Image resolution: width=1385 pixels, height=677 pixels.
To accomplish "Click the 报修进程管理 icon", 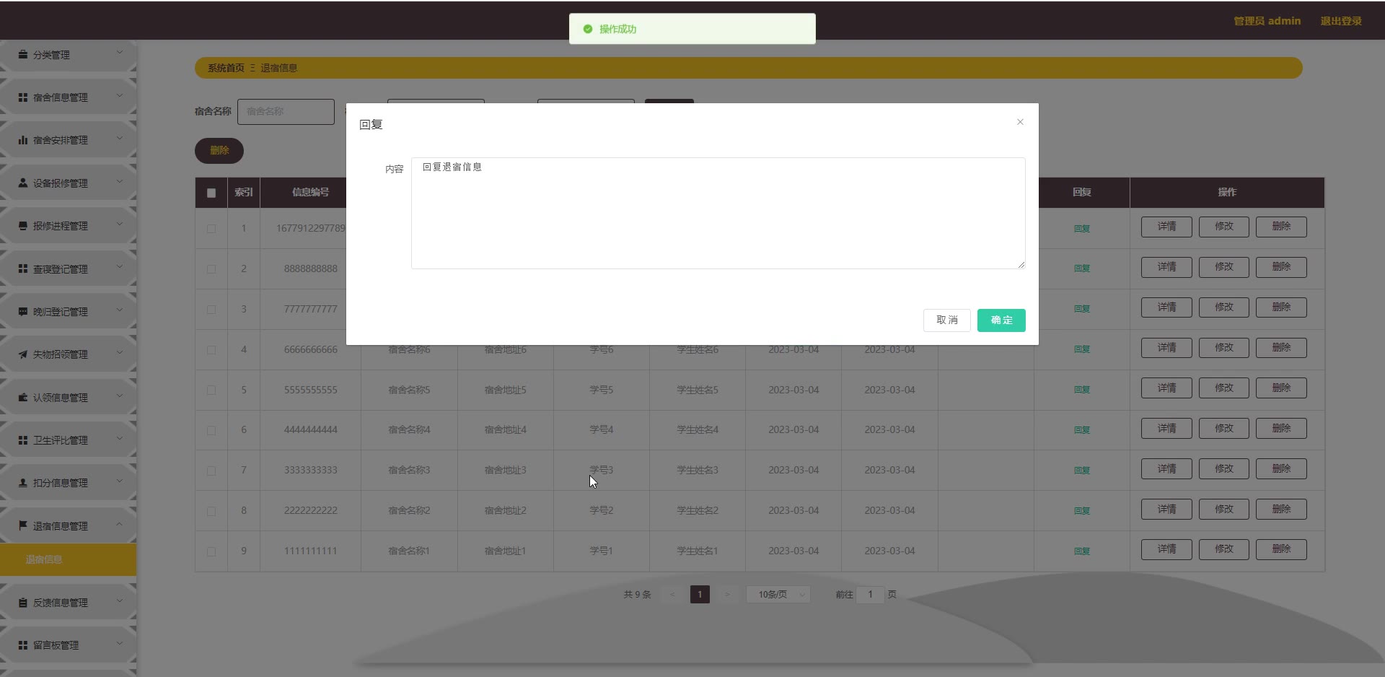I will (23, 226).
